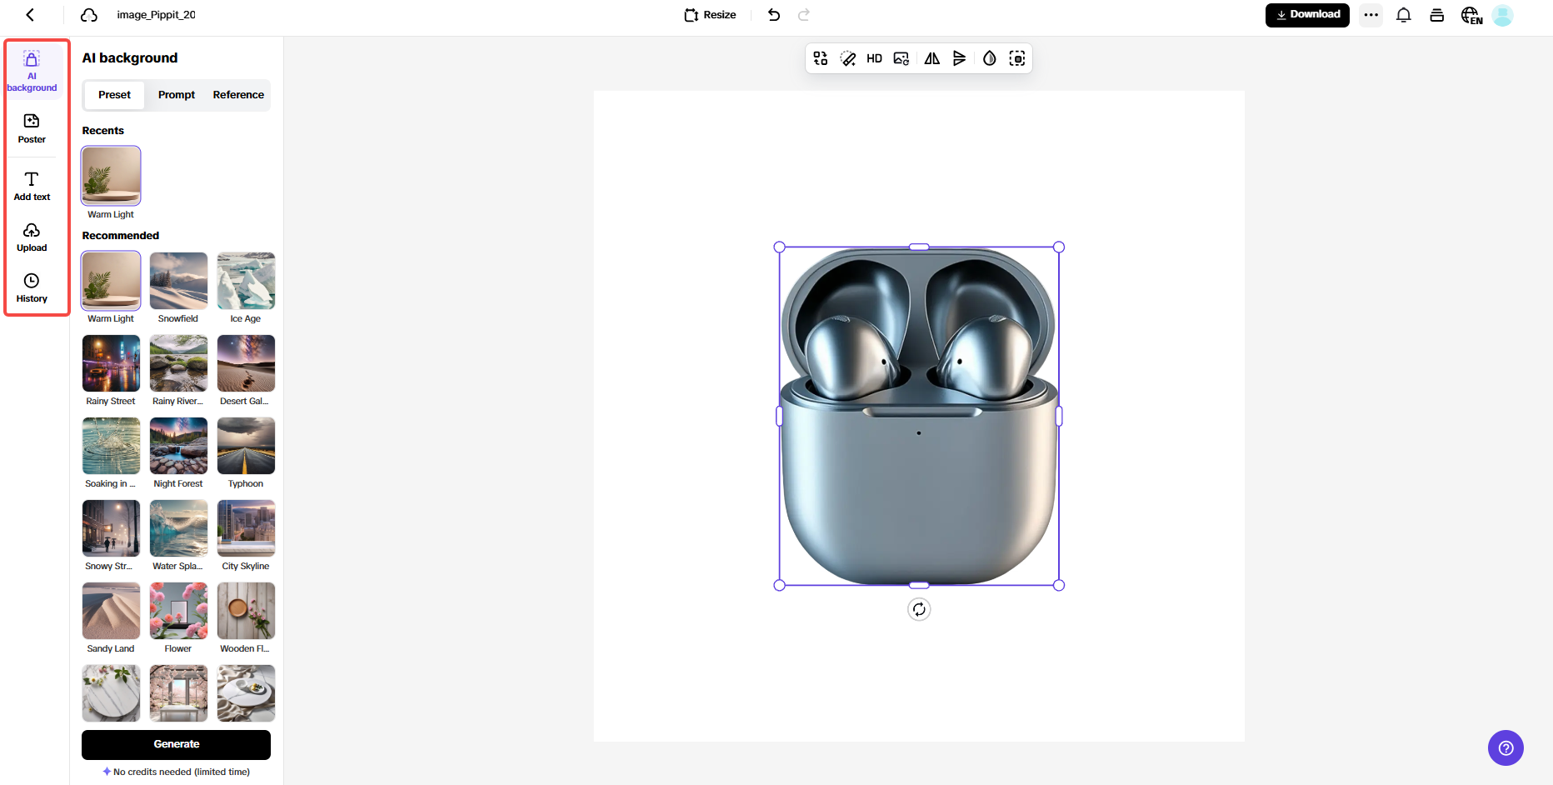
Task: Pick the Water Spla... background preset
Action: click(178, 528)
